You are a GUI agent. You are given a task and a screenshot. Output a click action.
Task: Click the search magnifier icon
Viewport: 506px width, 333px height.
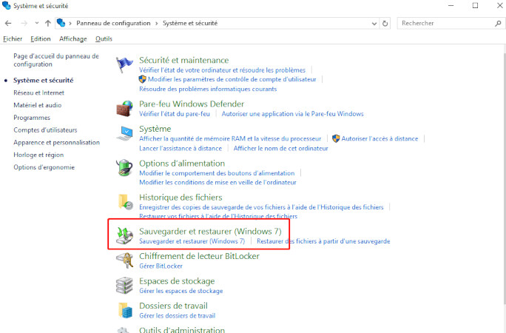click(498, 23)
